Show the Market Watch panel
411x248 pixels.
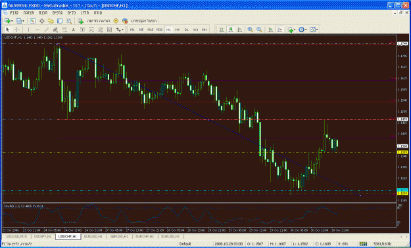[33, 21]
